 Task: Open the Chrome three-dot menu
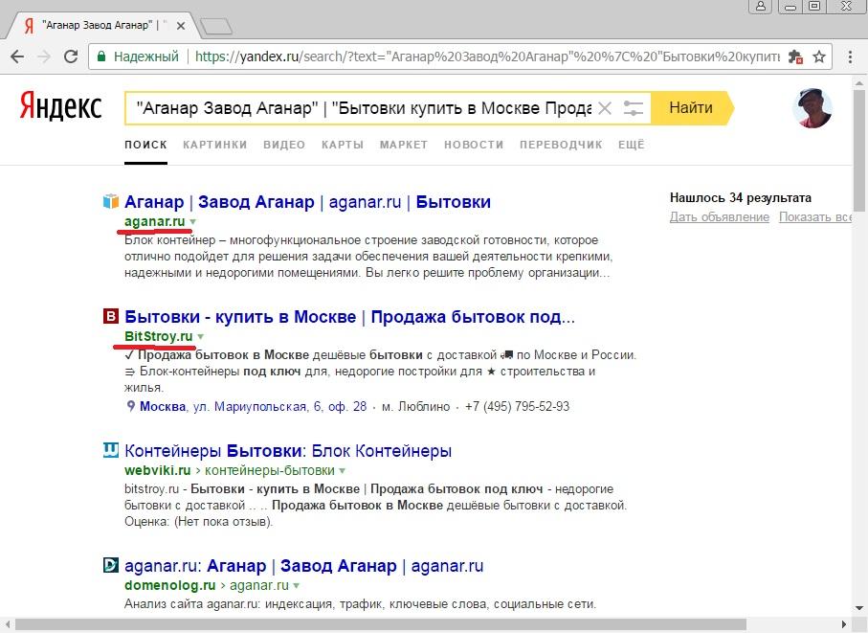click(x=848, y=57)
